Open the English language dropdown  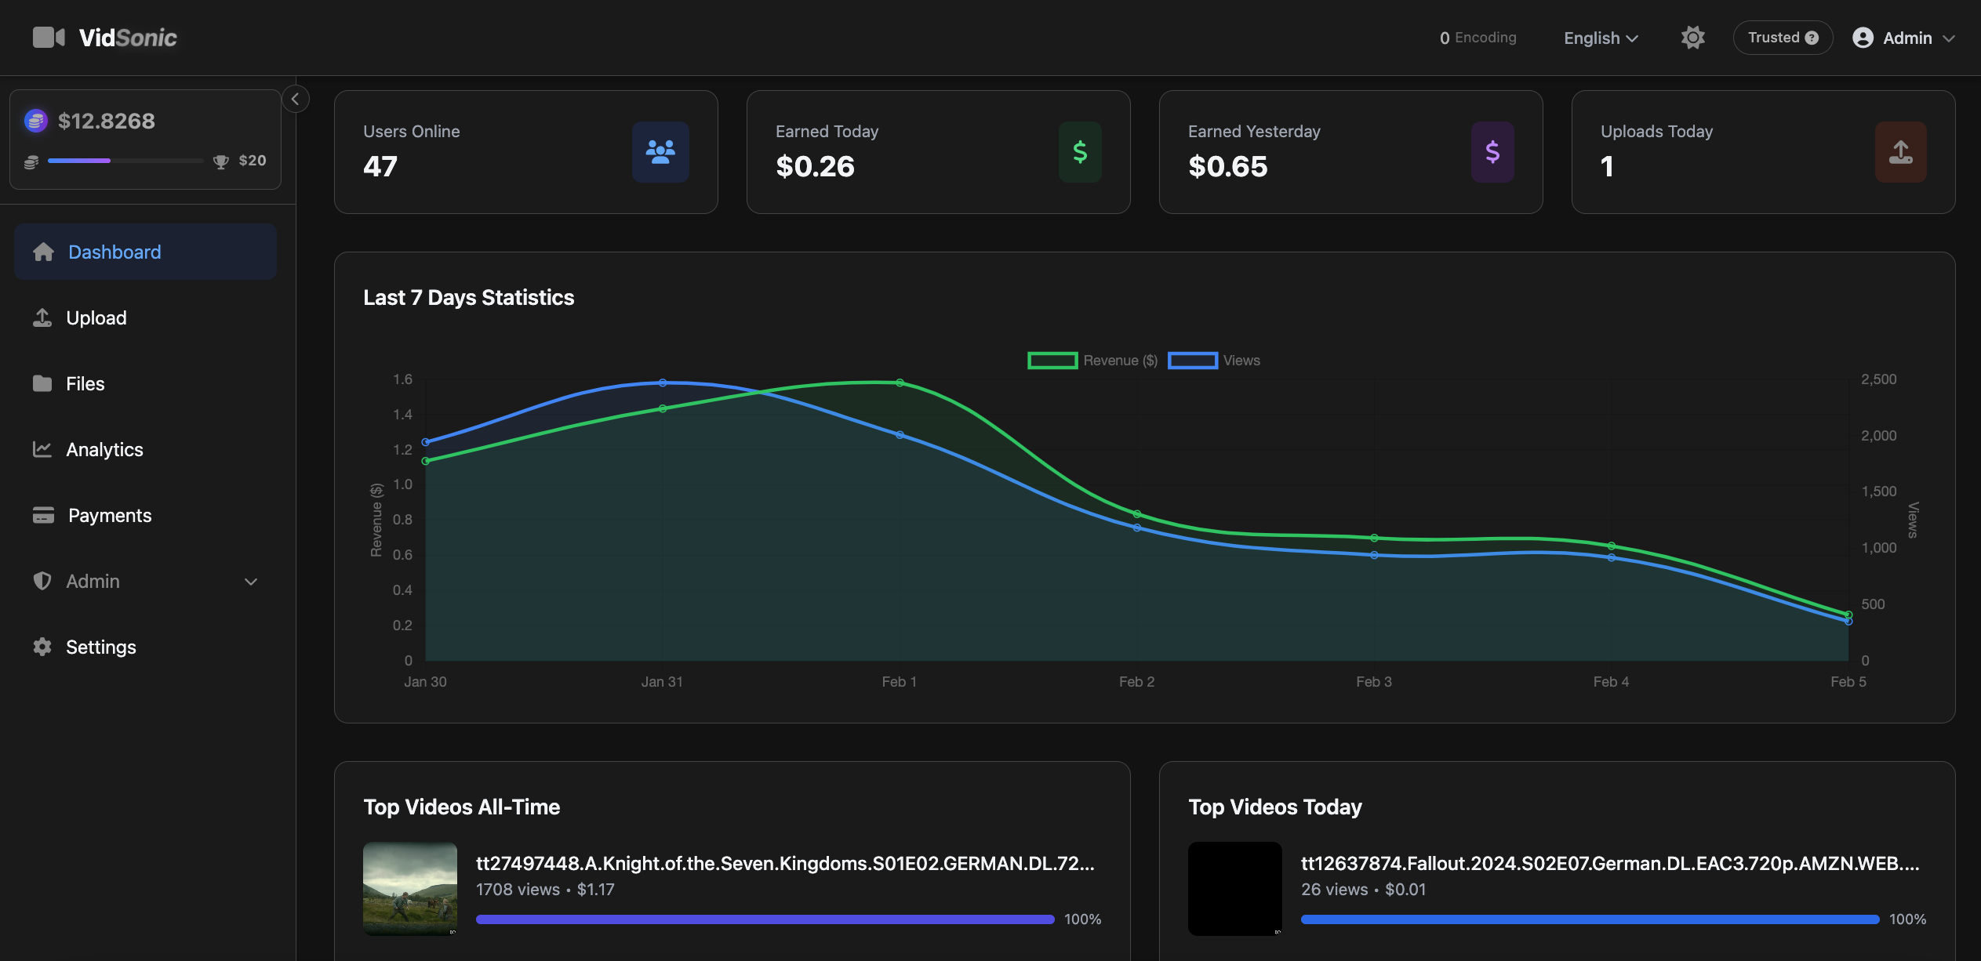1600,38
